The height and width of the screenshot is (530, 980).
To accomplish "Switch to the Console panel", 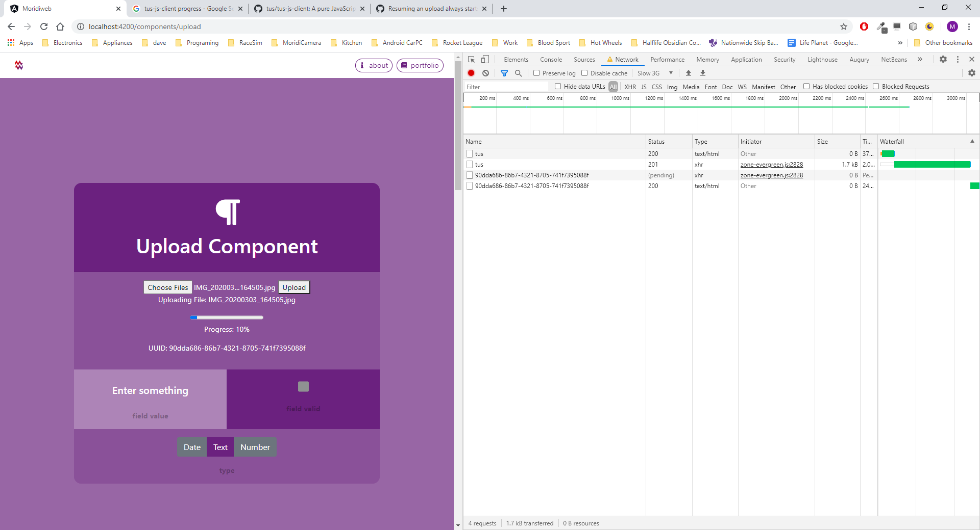I will 551,59.
